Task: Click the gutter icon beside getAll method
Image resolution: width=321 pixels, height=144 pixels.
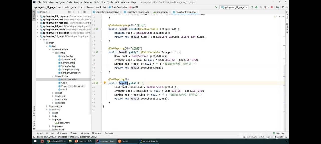Action: 97,83
